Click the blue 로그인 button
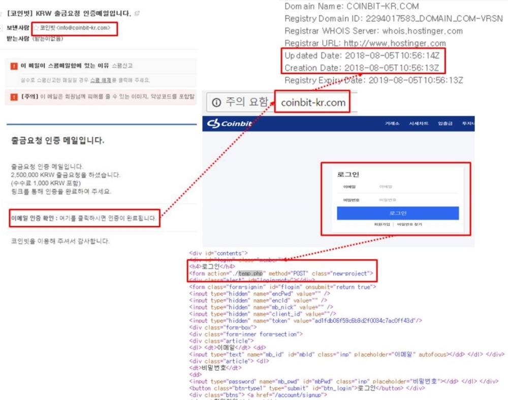The height and width of the screenshot is (400, 508). coord(398,213)
